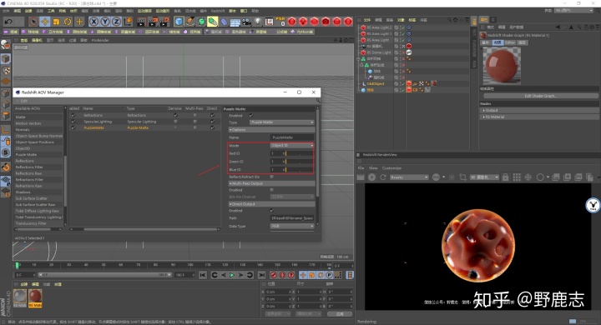
Task: Open the Mode dropdown showing Object ID
Action: pyautogui.click(x=292, y=146)
